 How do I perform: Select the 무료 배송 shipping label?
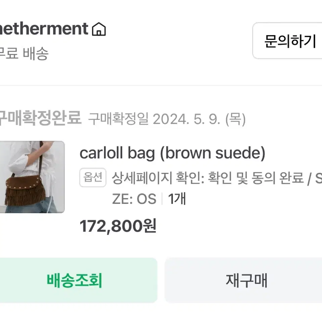pyautogui.click(x=24, y=53)
